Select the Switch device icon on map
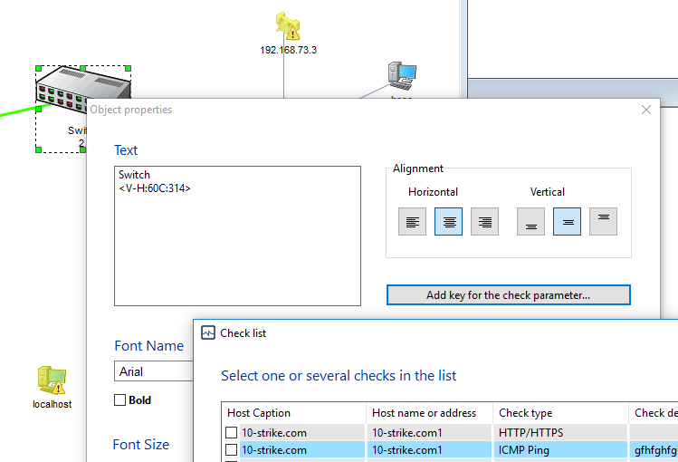 pos(82,89)
